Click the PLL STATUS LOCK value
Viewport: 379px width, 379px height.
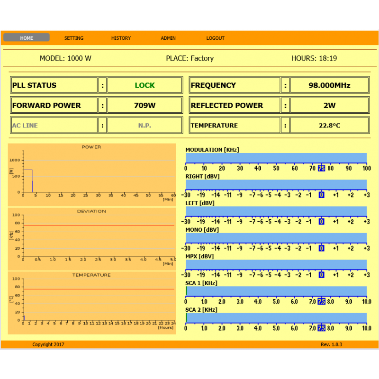[x=144, y=85]
